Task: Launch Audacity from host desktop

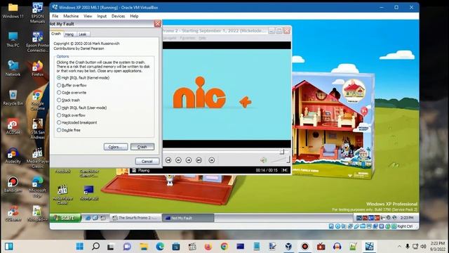Action: tap(13, 155)
